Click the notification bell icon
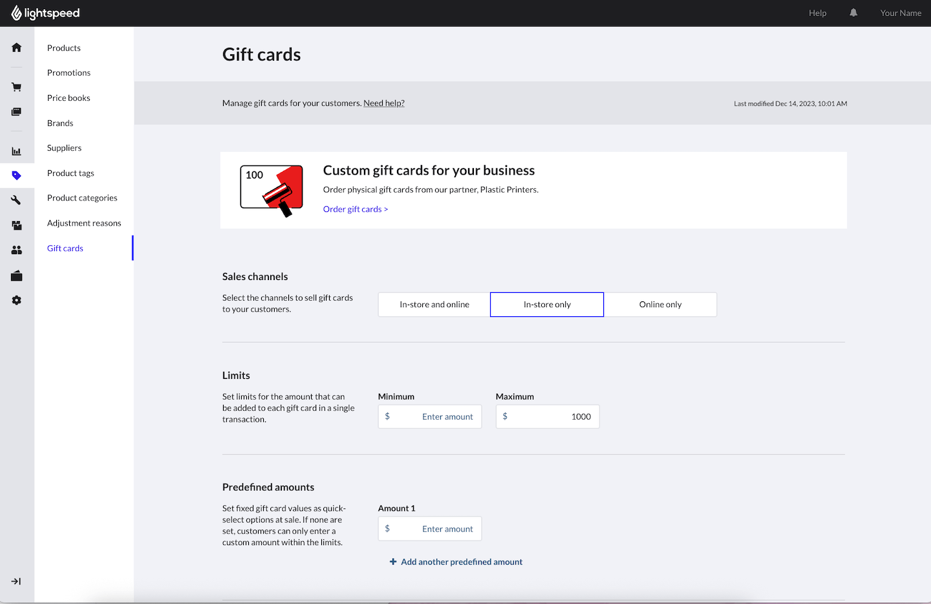The height and width of the screenshot is (604, 931). 853,13
